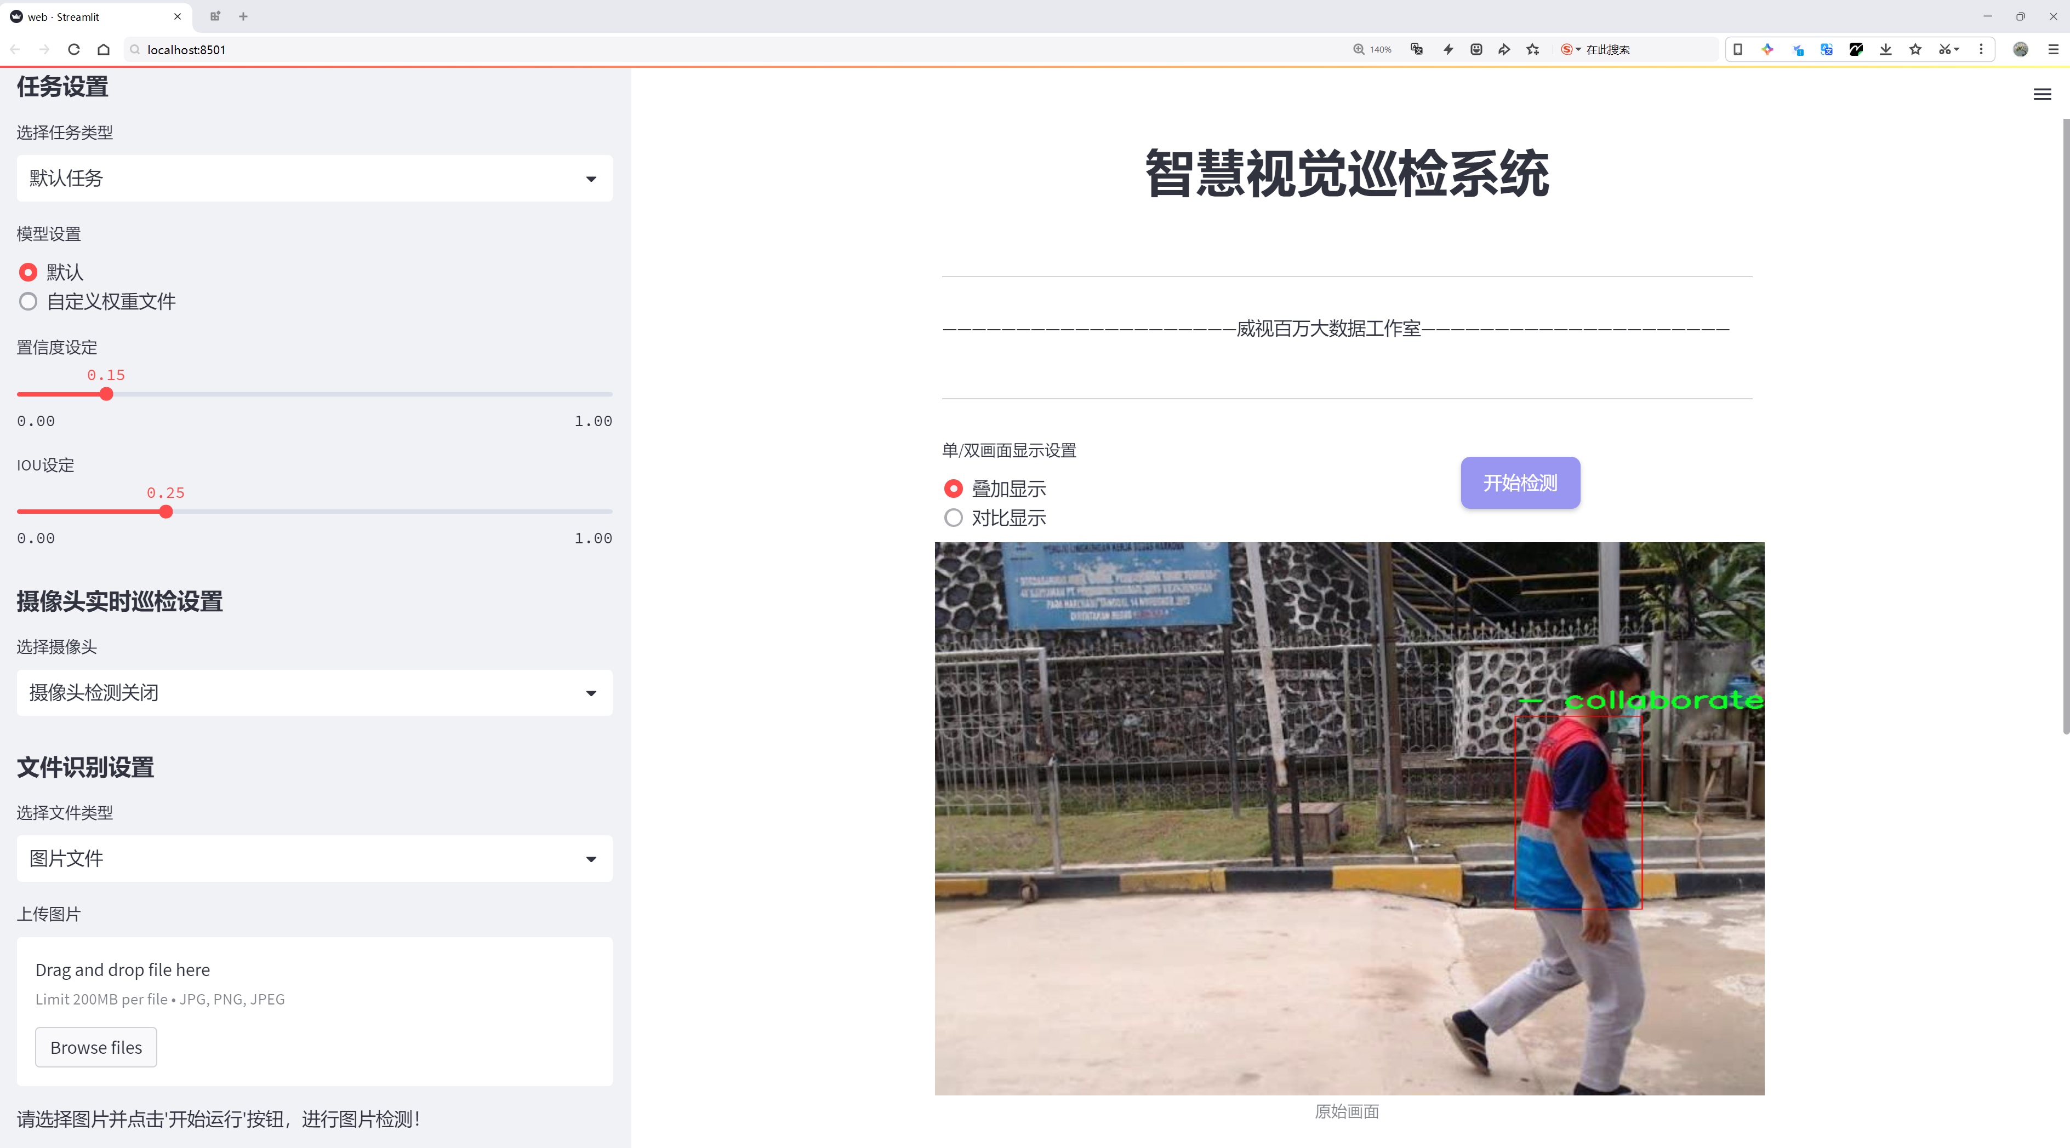
Task: Click the 原始画面 image caption
Action: (1347, 1112)
